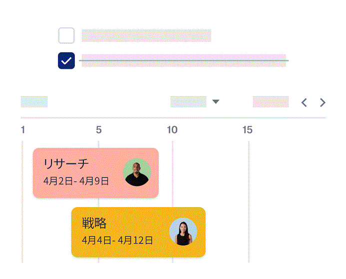Screen dimensions: 346x279
Task: Check the empty unchecked checkbox
Action: pyautogui.click(x=66, y=36)
